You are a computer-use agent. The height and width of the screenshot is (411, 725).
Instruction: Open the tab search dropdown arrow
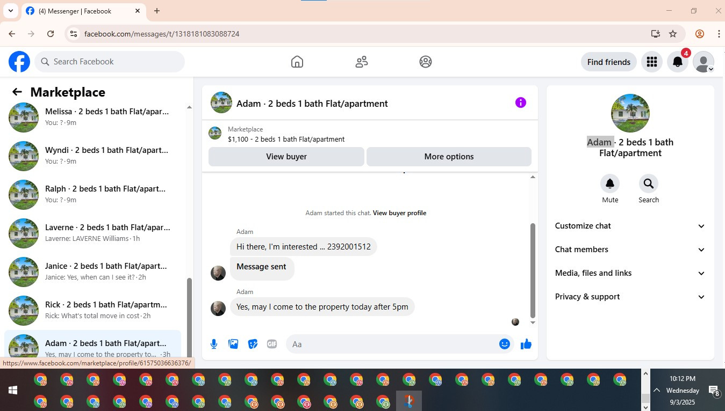coord(10,11)
